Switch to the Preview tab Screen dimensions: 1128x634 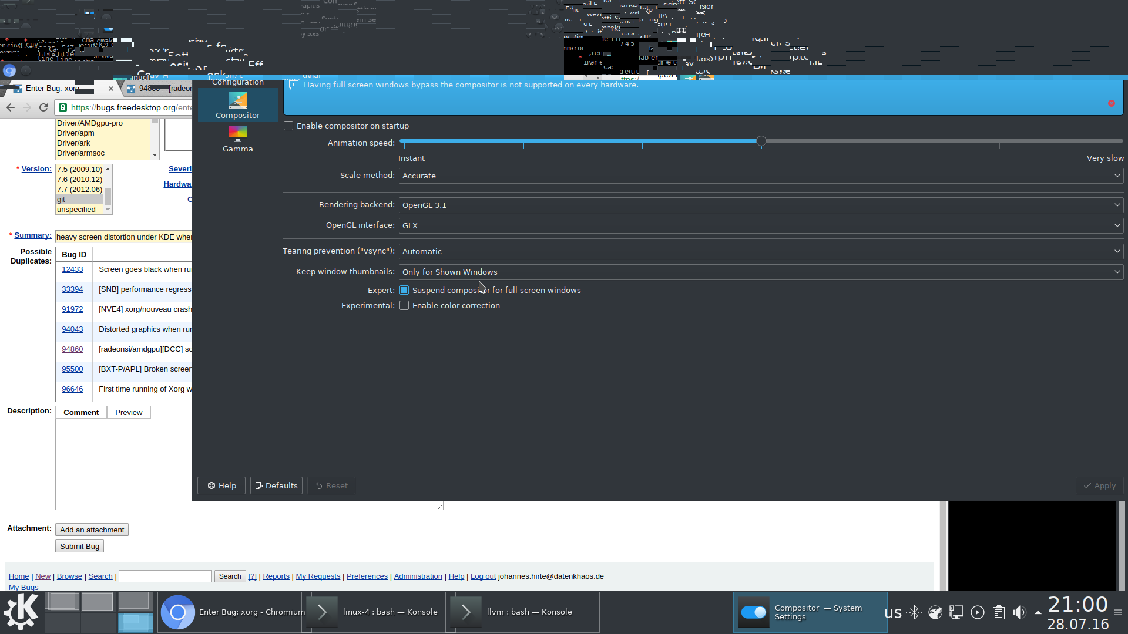129,412
